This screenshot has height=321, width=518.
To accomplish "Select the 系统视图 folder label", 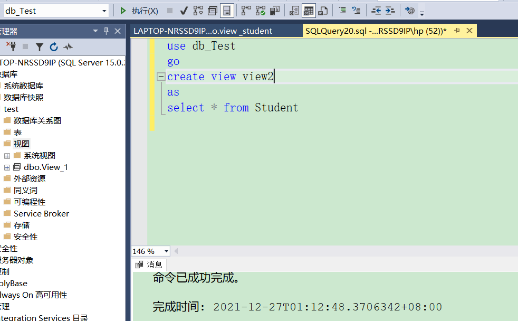I will tap(40, 155).
